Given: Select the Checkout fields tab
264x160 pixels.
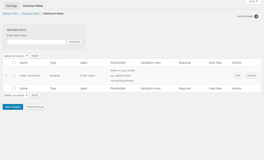Looking at the screenshot, I should click(33, 6).
